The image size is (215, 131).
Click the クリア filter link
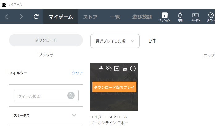pos(77,73)
